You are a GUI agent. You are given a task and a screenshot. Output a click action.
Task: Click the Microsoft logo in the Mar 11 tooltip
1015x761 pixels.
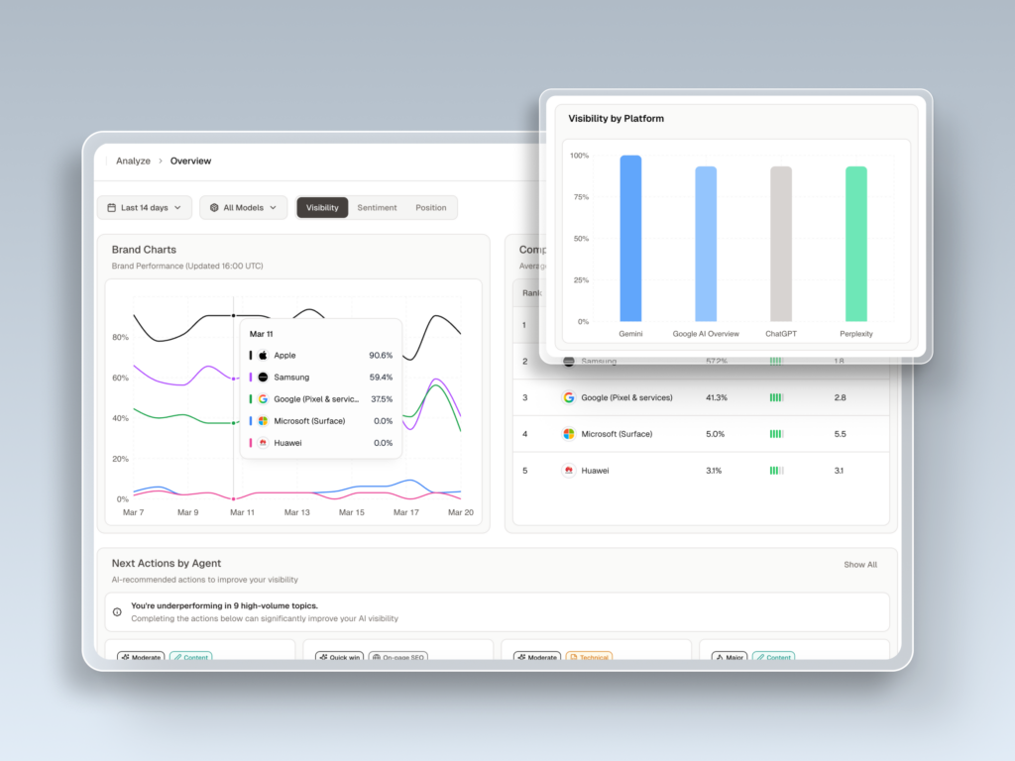click(263, 421)
